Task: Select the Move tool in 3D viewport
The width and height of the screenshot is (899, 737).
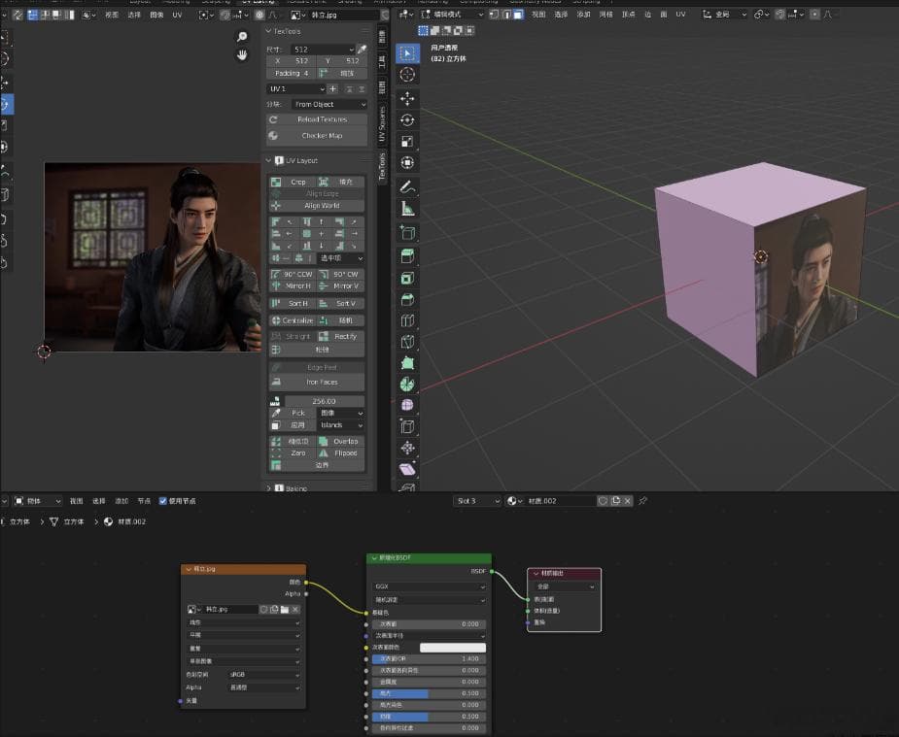Action: point(407,98)
